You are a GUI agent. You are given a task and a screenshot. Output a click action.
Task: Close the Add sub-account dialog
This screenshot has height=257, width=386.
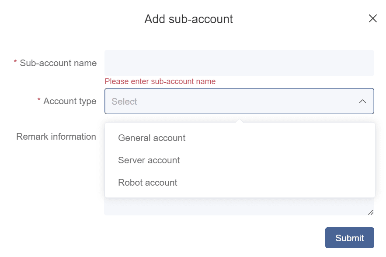point(372,18)
